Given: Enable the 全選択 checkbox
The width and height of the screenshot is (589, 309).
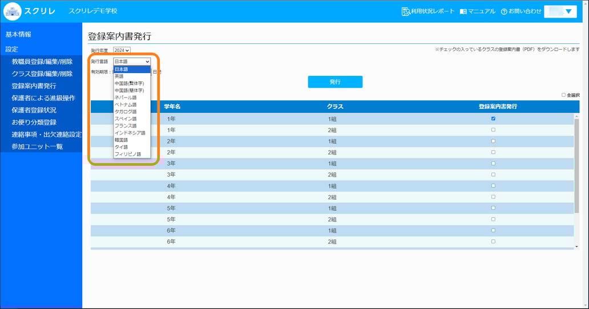Looking at the screenshot, I should (563, 95).
